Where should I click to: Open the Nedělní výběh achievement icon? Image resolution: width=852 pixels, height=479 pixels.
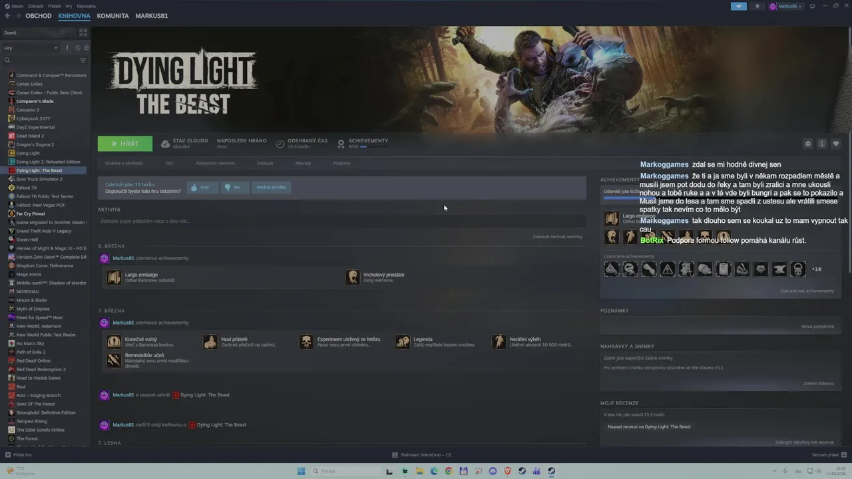tap(499, 342)
